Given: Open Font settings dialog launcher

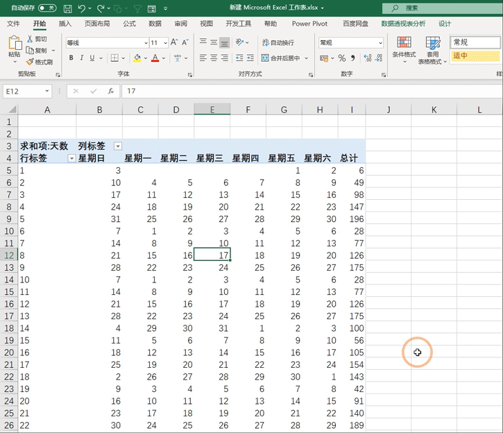Looking at the screenshot, I should point(190,75).
